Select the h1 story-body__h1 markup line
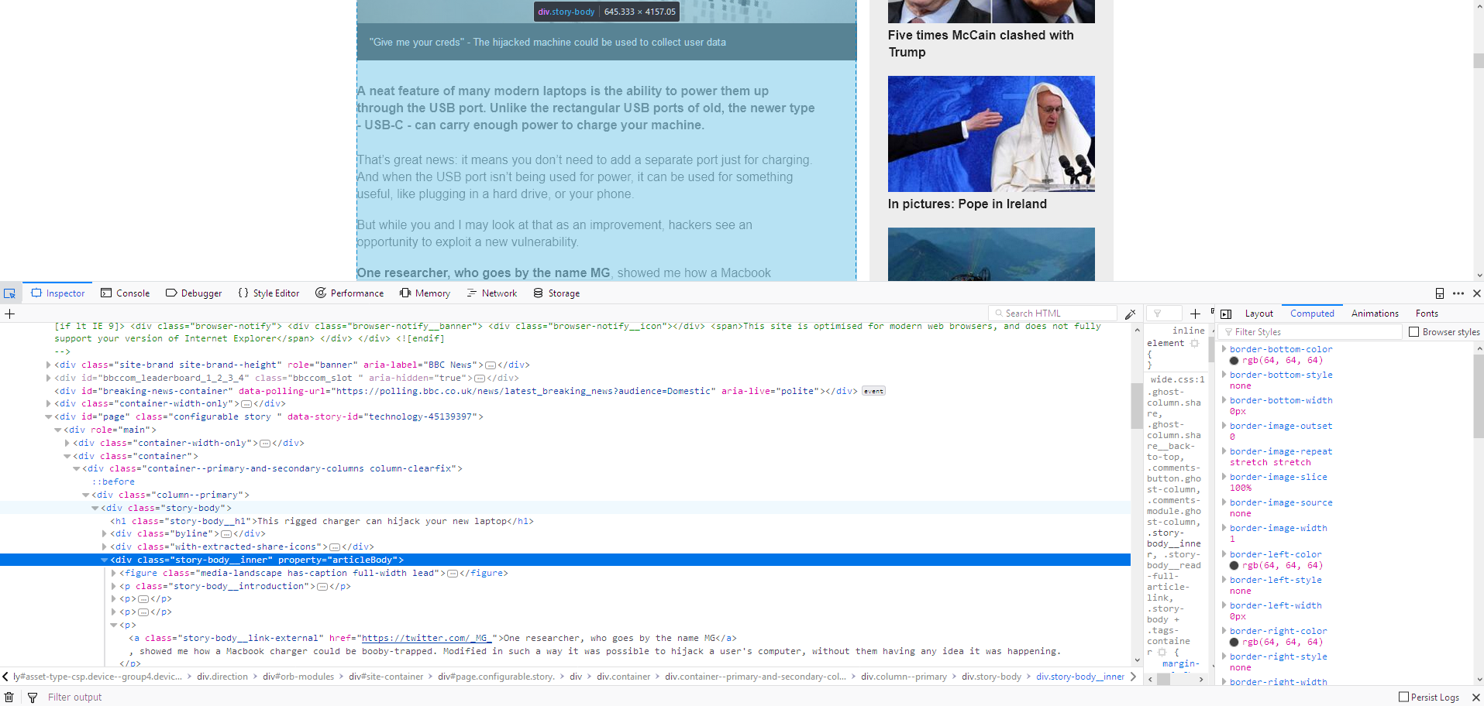This screenshot has width=1484, height=706. tap(322, 521)
